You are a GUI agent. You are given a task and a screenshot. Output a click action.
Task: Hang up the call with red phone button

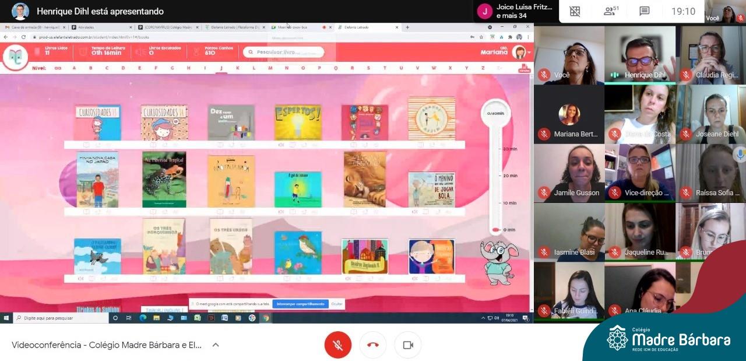372,345
